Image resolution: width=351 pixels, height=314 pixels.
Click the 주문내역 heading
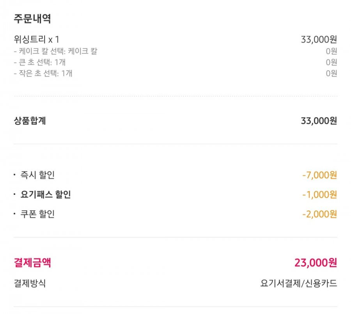click(32, 19)
